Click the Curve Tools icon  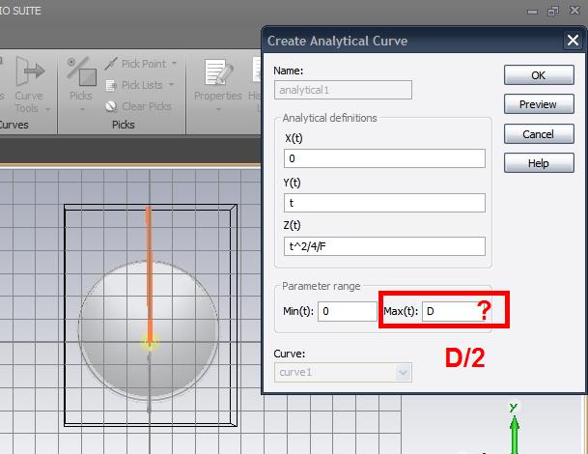[x=29, y=71]
